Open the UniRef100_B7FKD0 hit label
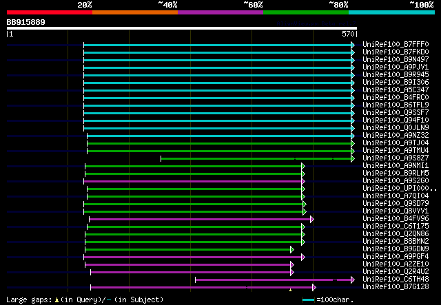This screenshot has width=441, height=305. click(x=396, y=52)
